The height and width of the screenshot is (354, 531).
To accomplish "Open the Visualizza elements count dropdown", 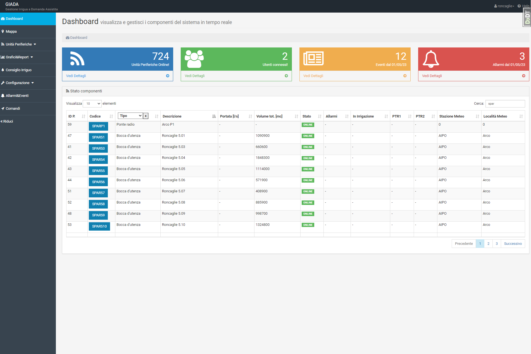I will pyautogui.click(x=92, y=104).
